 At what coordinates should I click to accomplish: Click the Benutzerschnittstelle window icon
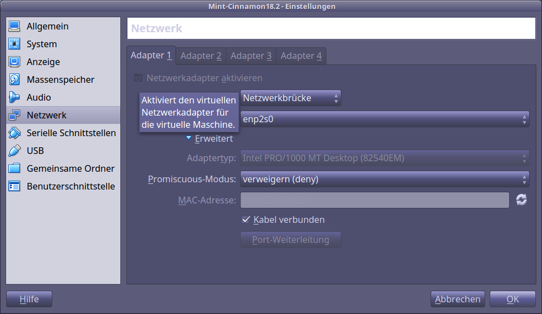[x=14, y=186]
